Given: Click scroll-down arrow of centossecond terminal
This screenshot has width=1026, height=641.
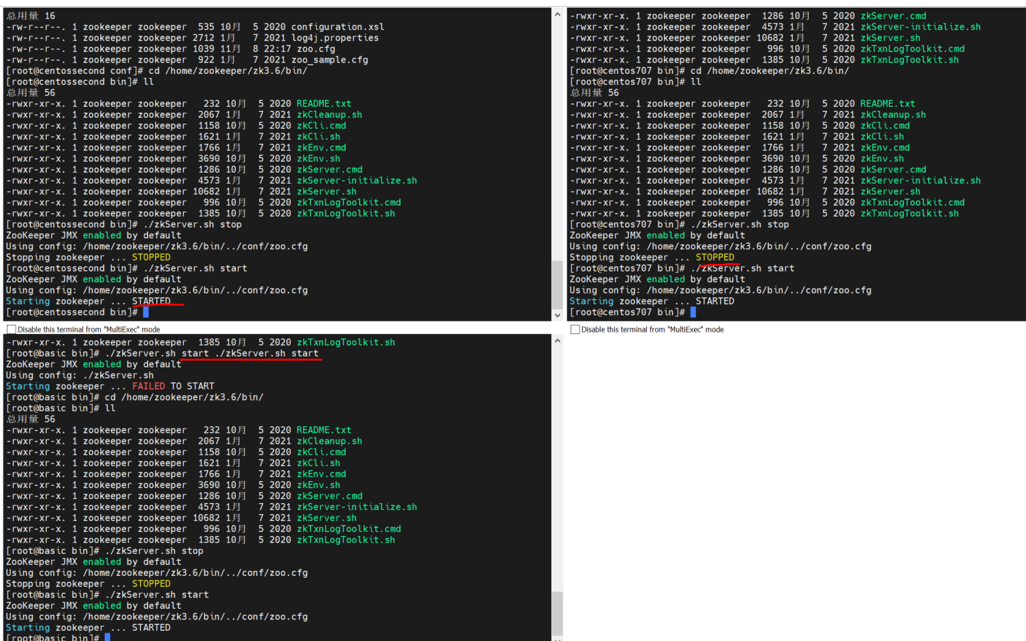Looking at the screenshot, I should tap(557, 315).
